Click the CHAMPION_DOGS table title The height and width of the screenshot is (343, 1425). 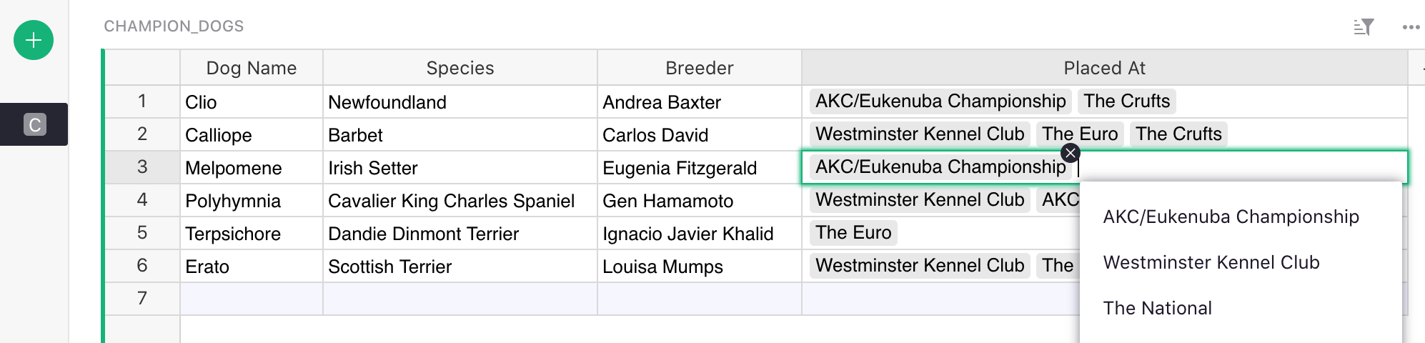point(174,26)
